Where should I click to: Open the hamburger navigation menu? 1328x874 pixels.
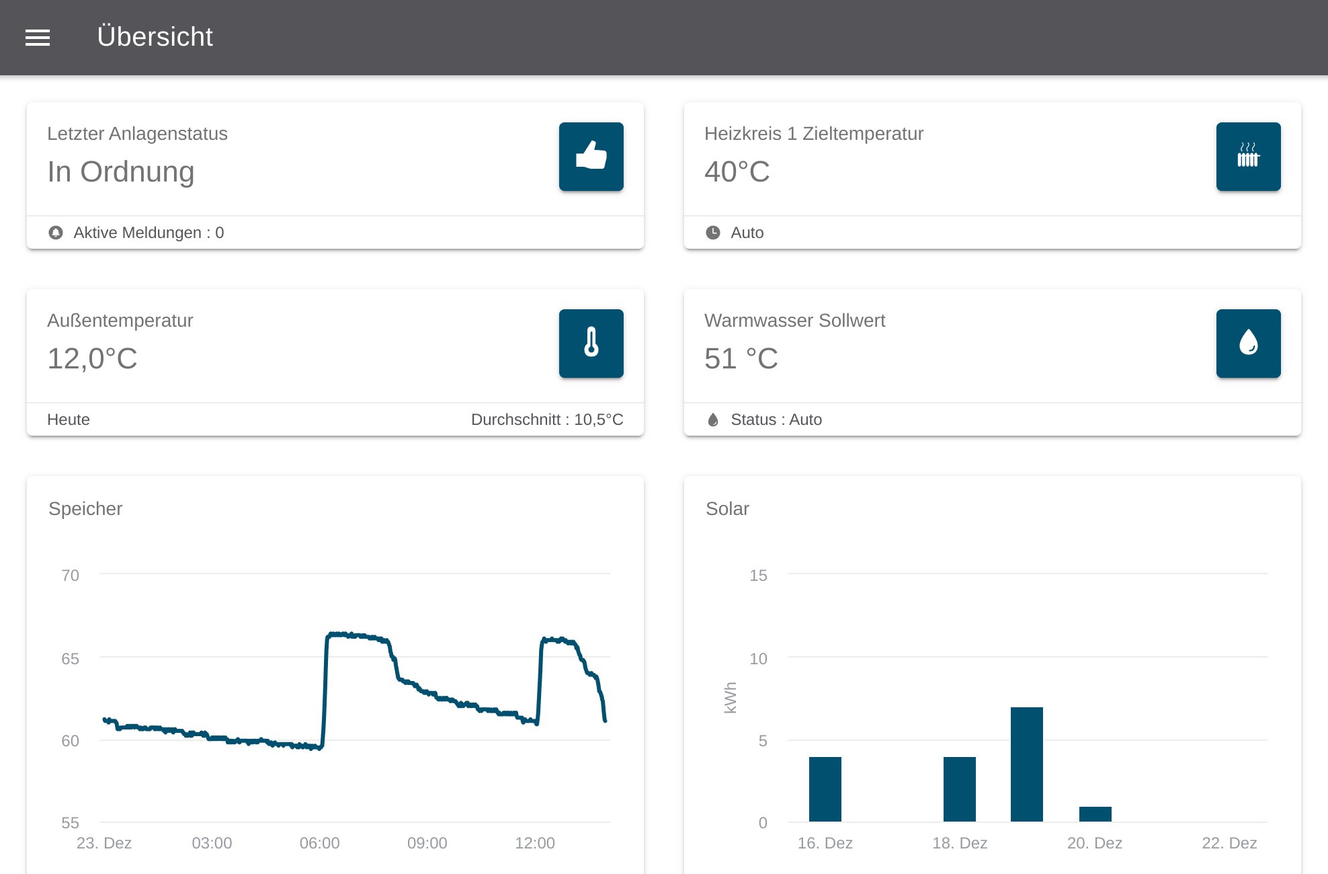coord(38,38)
